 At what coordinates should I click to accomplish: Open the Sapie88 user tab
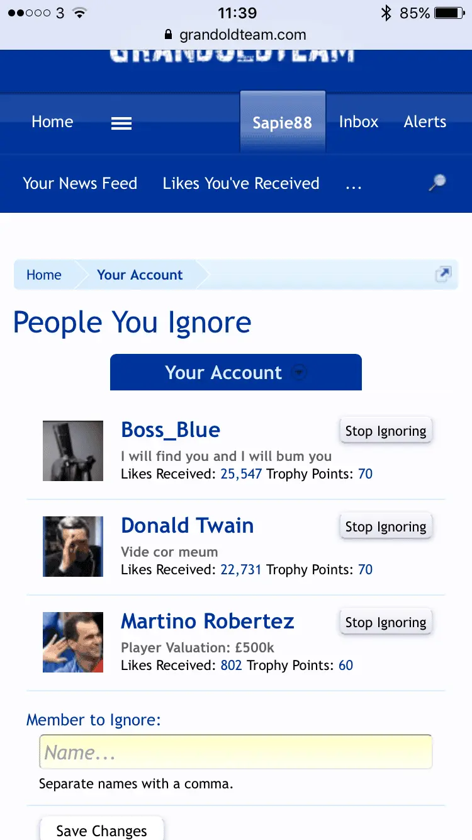282,123
